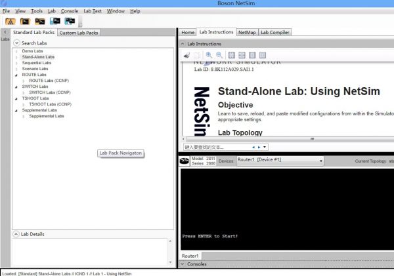Screen dimensions: 394x276
Task: Click the third page layout icon in viewer toolbar
Action: pos(252,55)
